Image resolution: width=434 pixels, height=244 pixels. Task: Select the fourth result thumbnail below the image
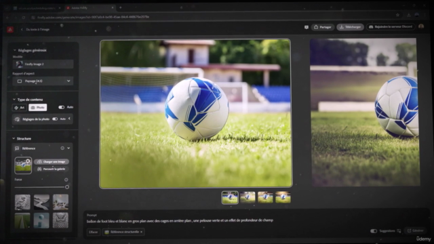point(283,197)
